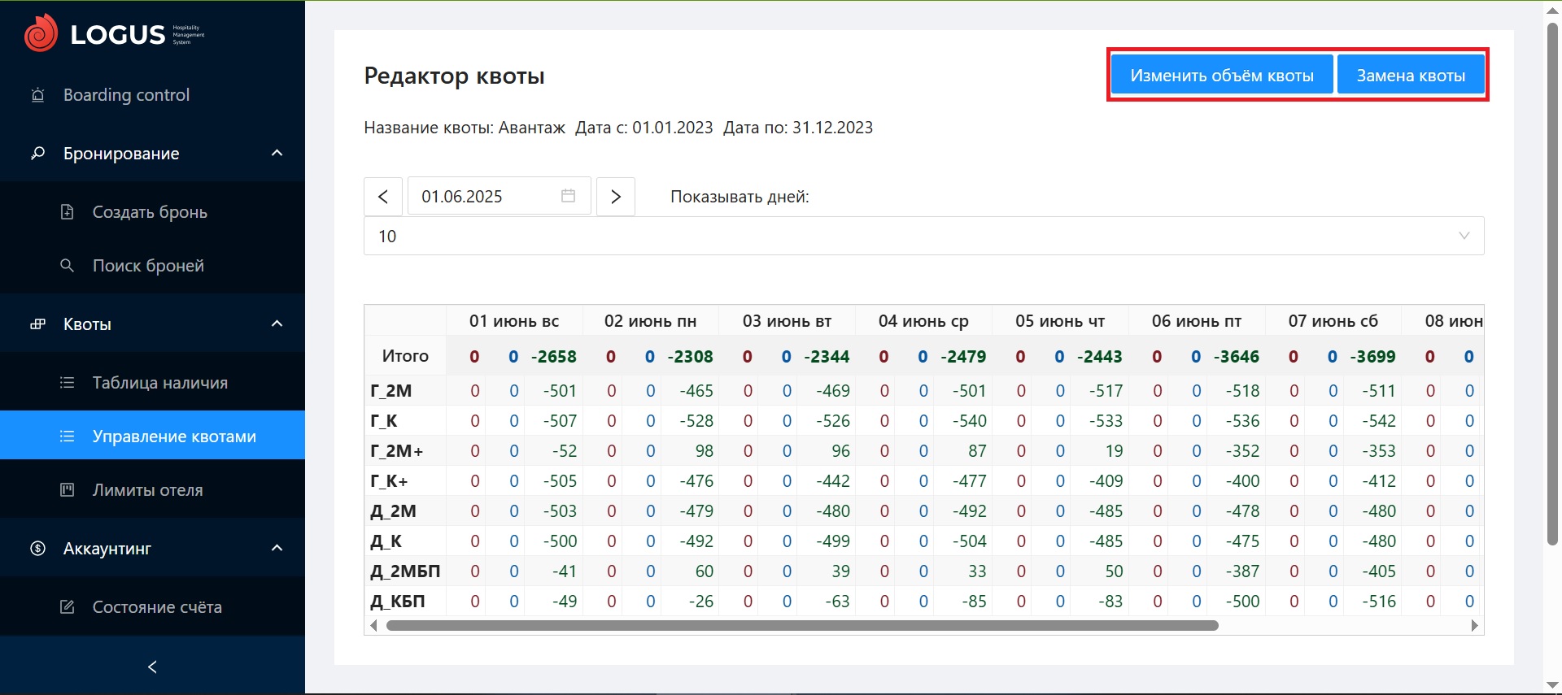Click the date input field 01.06.2025

(484, 197)
